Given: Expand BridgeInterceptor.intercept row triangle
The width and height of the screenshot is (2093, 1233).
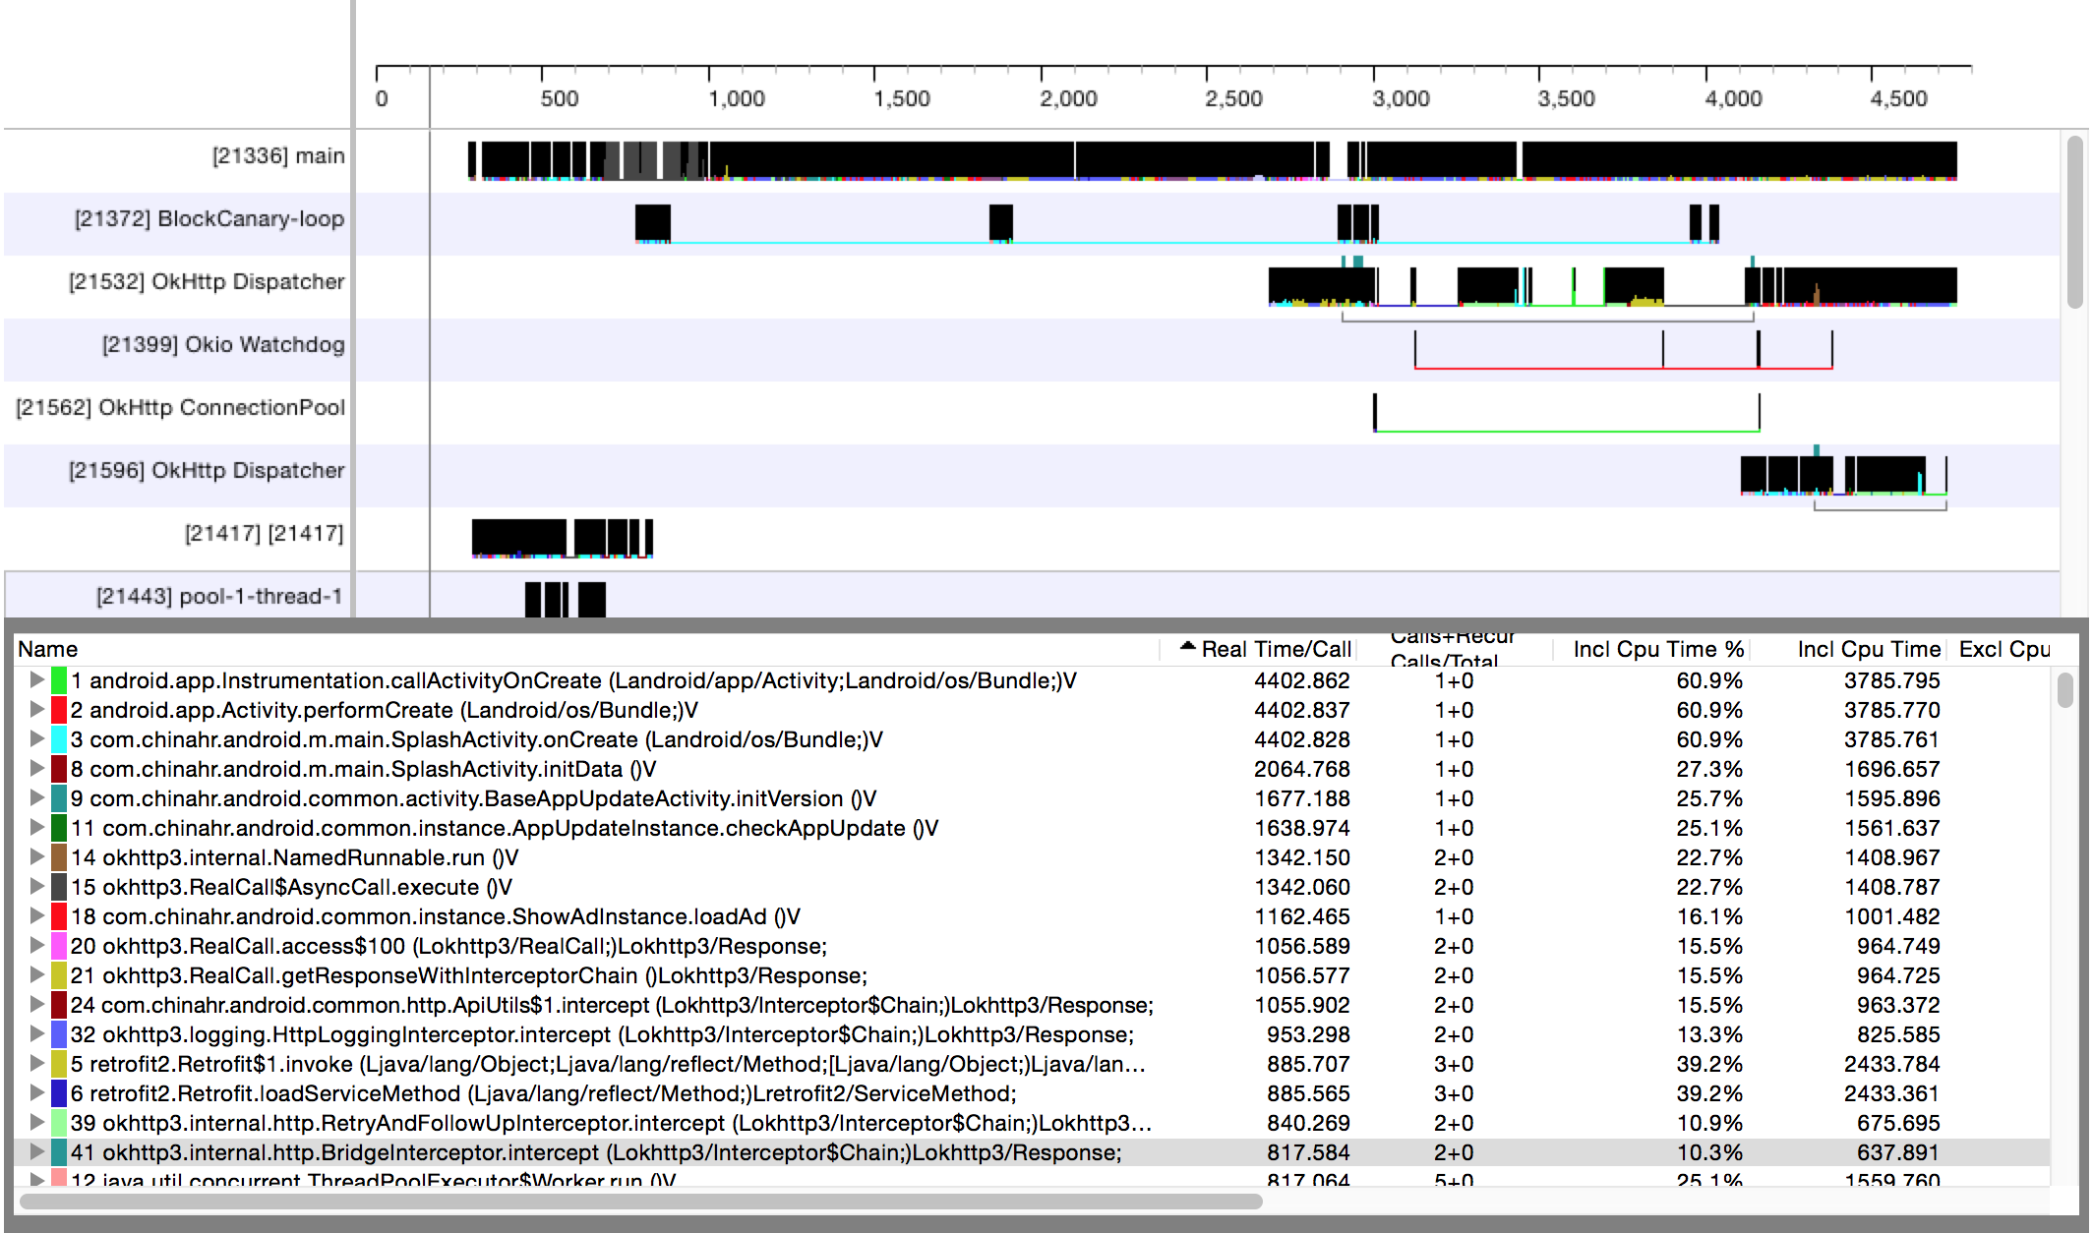Looking at the screenshot, I should 36,1151.
